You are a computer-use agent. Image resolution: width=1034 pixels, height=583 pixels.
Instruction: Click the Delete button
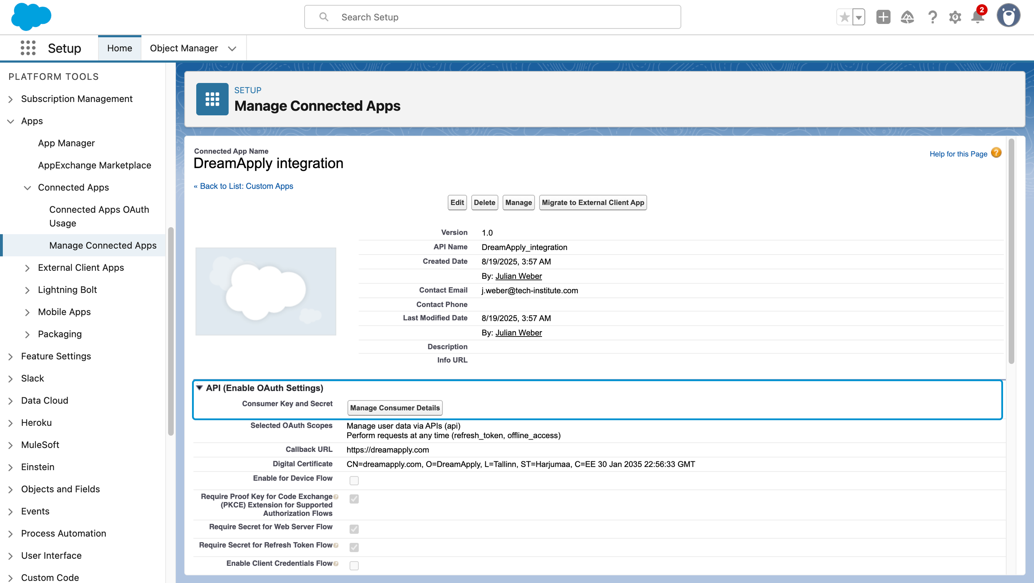pyautogui.click(x=485, y=203)
